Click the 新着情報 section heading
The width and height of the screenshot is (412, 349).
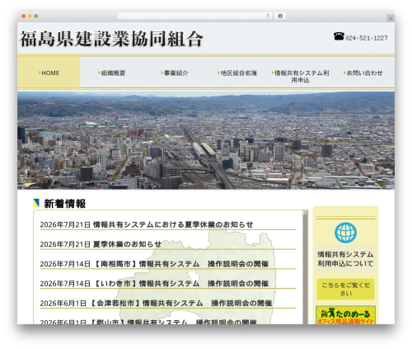65,204
